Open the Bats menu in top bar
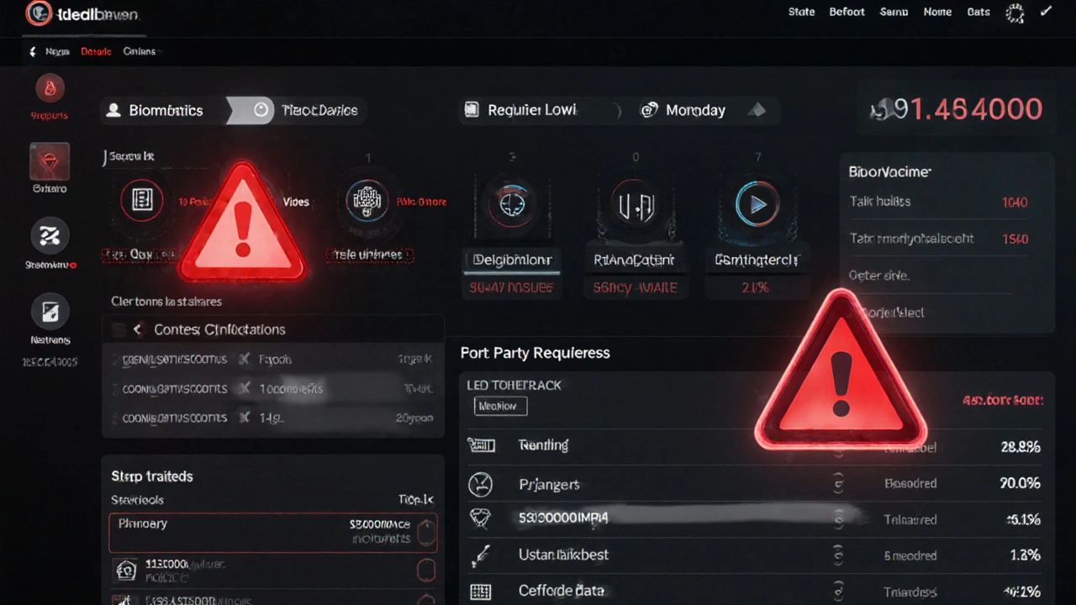This screenshot has width=1076, height=605. [978, 12]
